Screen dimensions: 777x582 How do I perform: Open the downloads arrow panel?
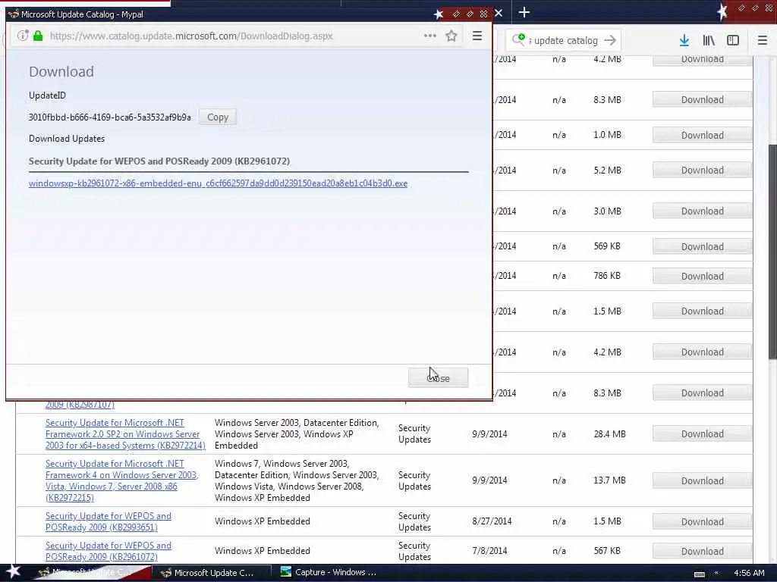click(x=684, y=41)
